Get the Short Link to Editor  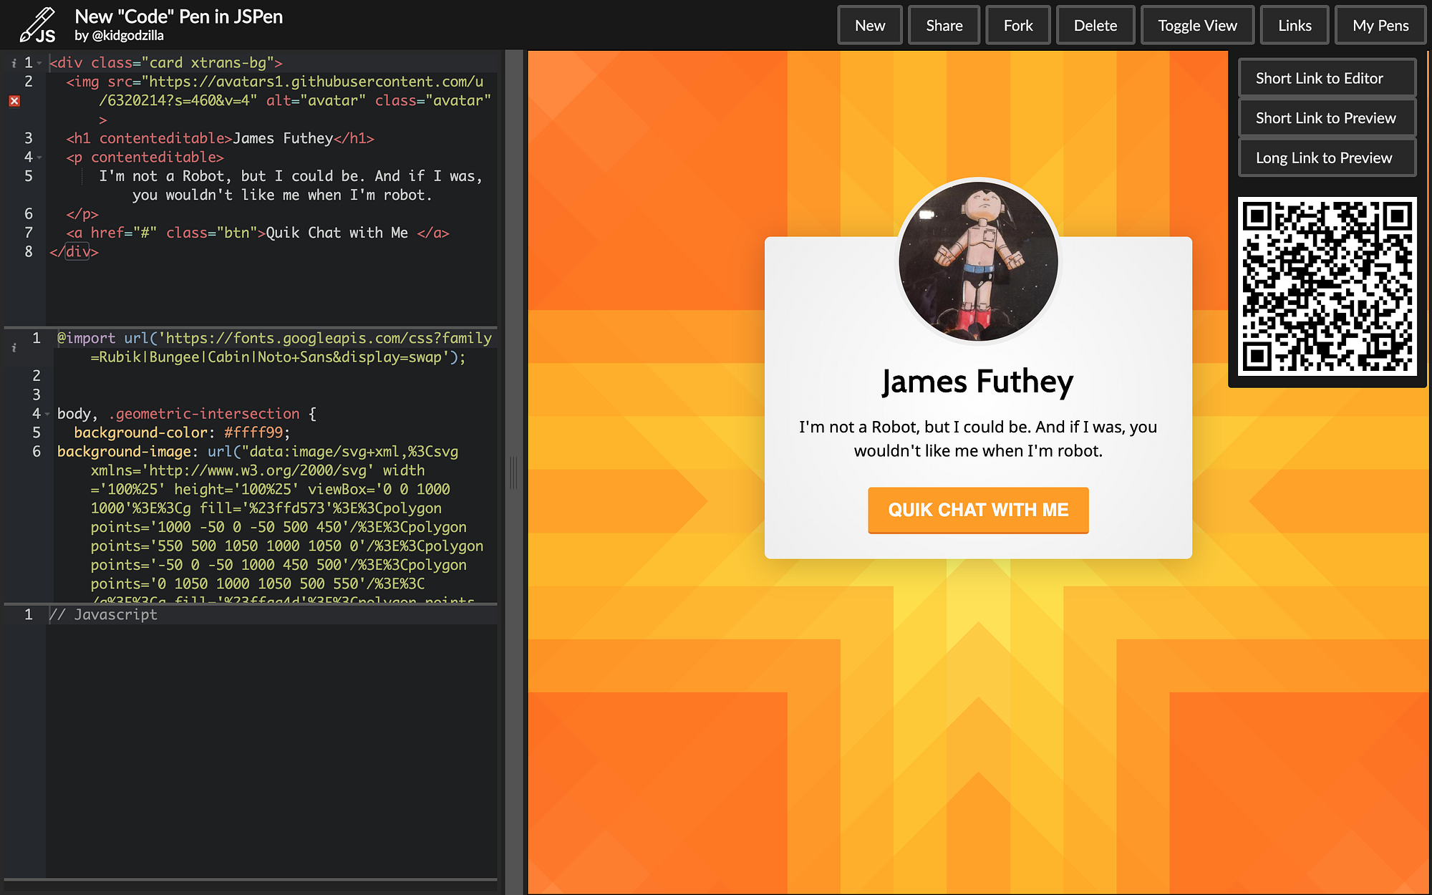[1326, 78]
